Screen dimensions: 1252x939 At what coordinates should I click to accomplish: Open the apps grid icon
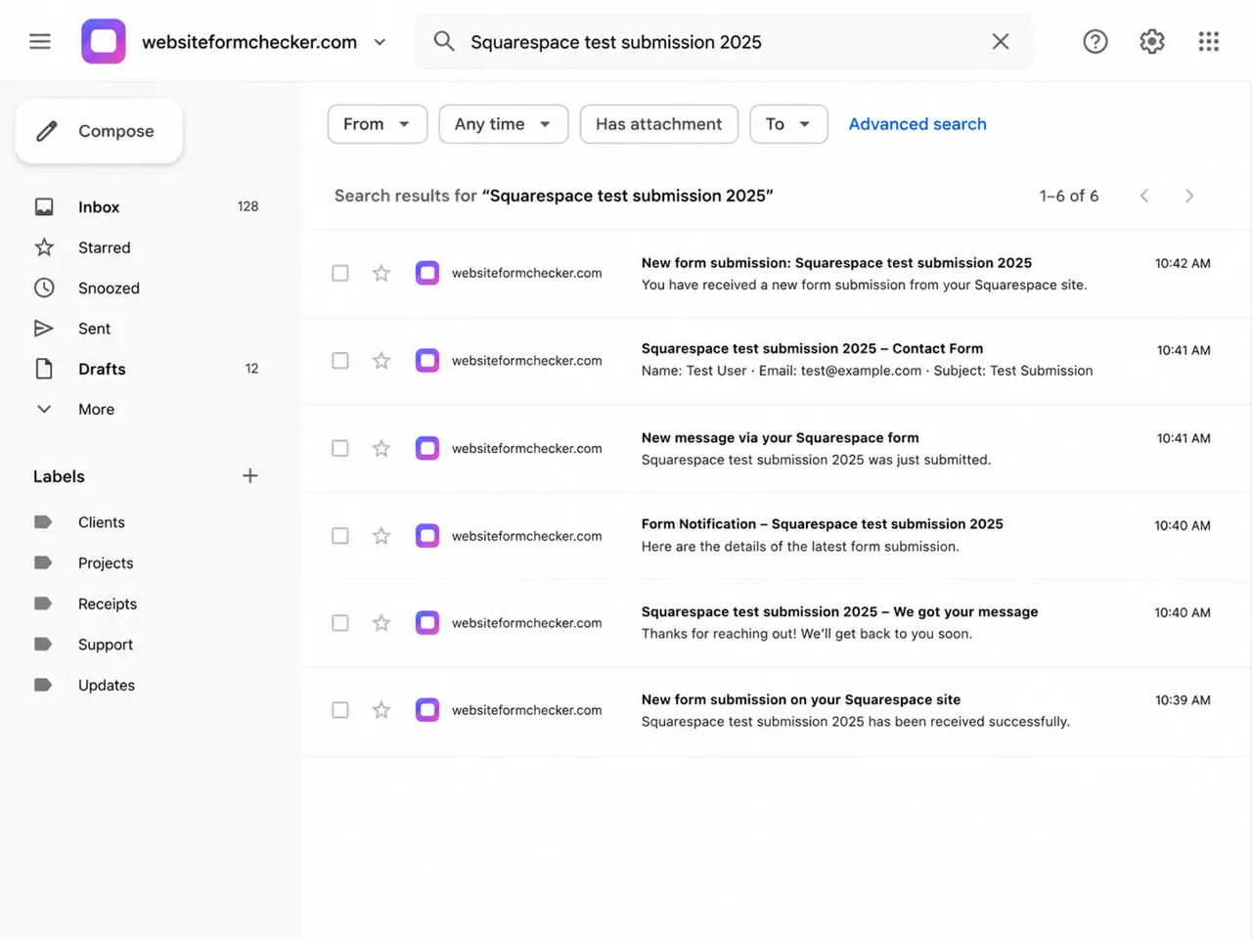click(x=1209, y=41)
